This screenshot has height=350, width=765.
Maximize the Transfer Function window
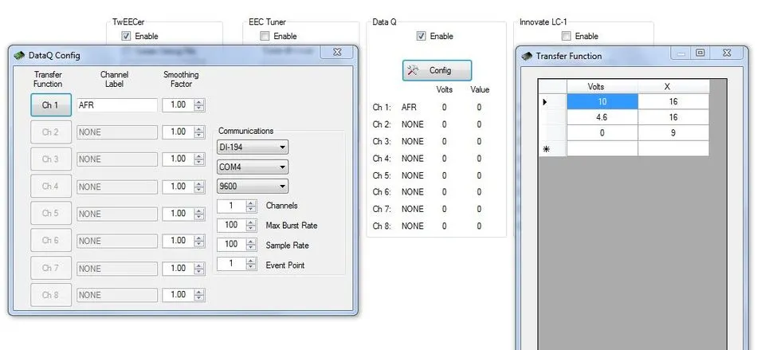[700, 53]
